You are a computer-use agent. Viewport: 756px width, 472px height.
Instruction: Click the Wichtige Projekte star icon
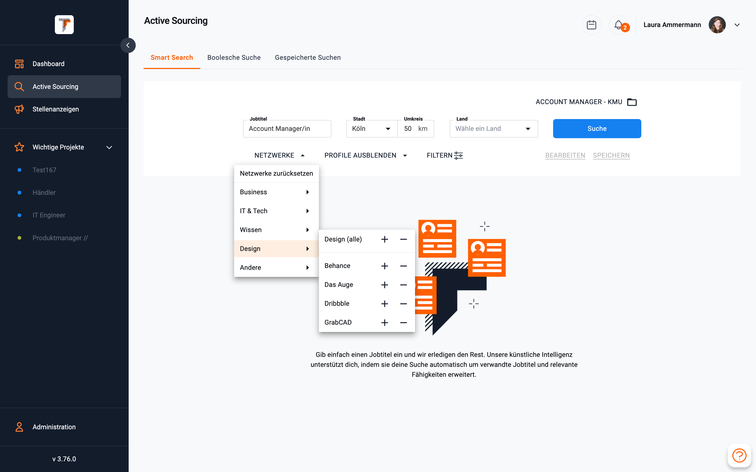tap(19, 147)
